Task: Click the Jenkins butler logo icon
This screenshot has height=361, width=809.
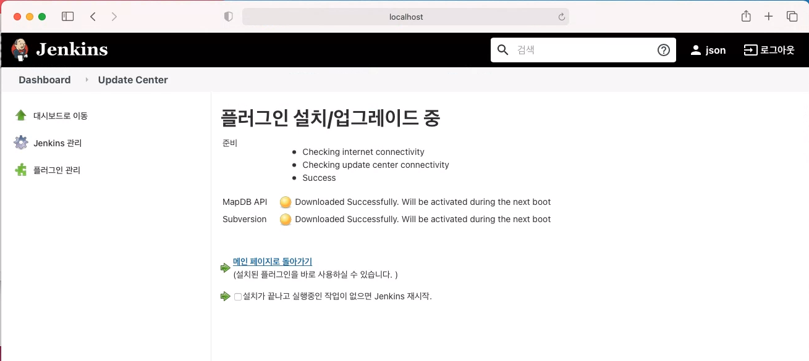Action: 20,49
